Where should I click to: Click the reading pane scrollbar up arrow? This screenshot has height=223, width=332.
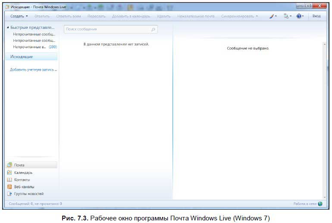[324, 44]
